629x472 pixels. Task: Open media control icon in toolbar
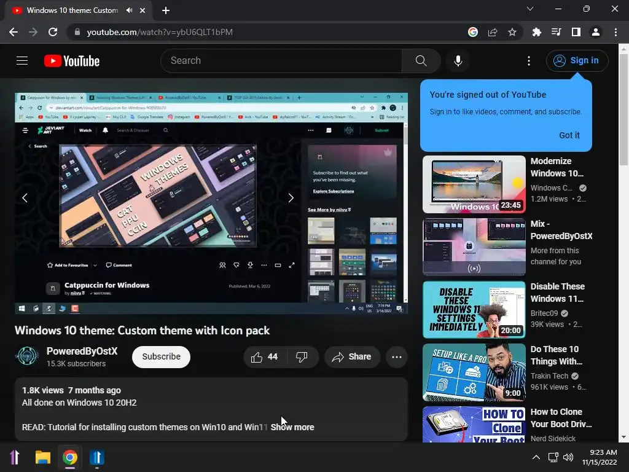pyautogui.click(x=556, y=32)
